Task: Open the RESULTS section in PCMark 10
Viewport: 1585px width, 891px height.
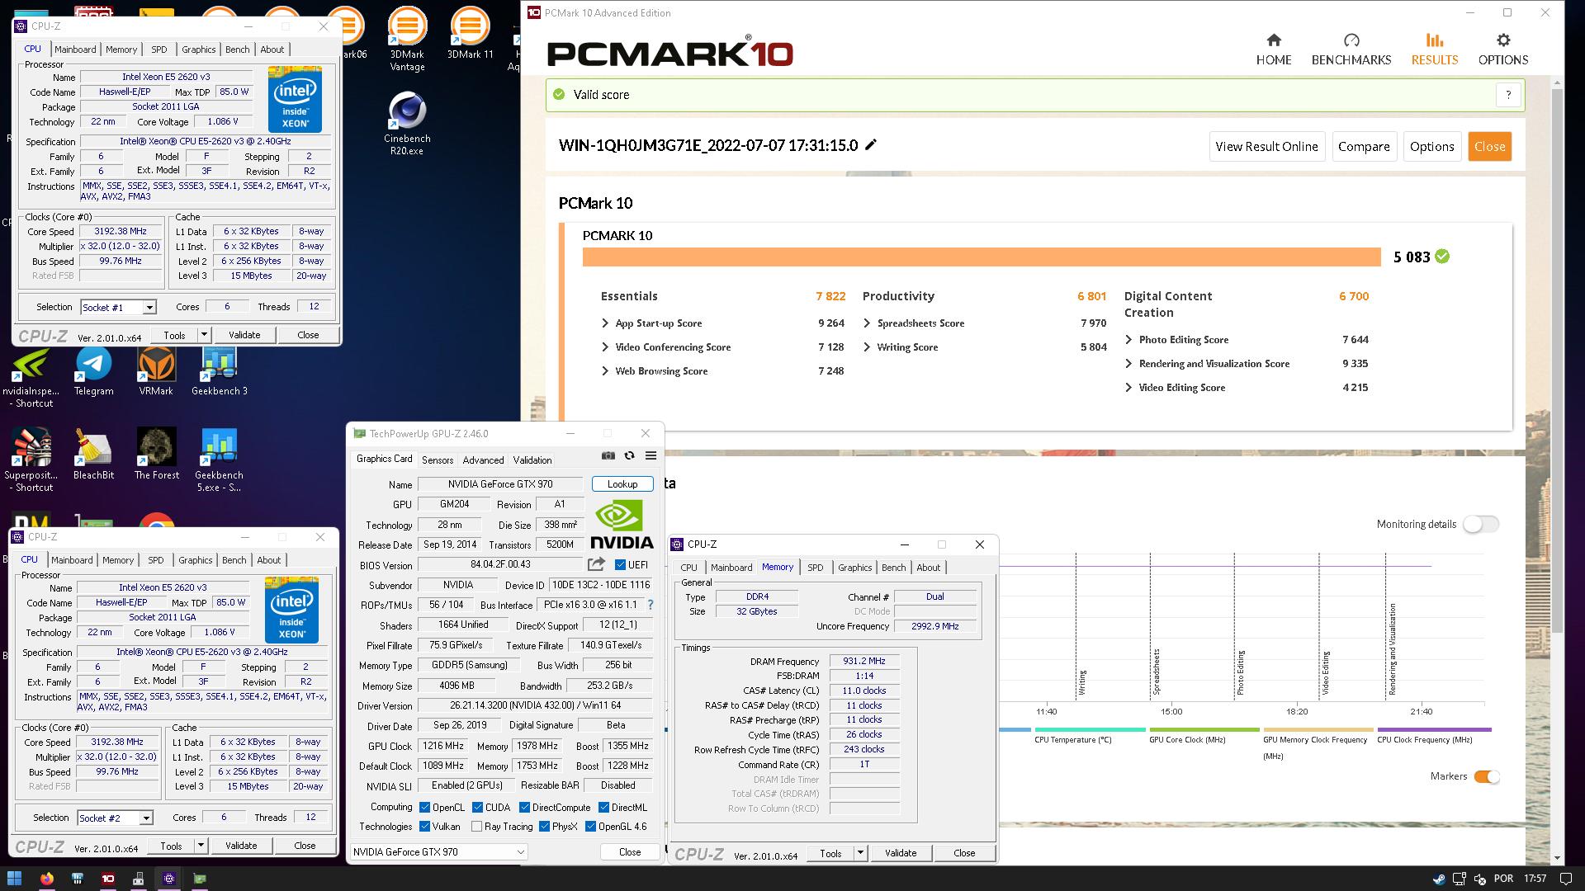Action: pos(1434,49)
